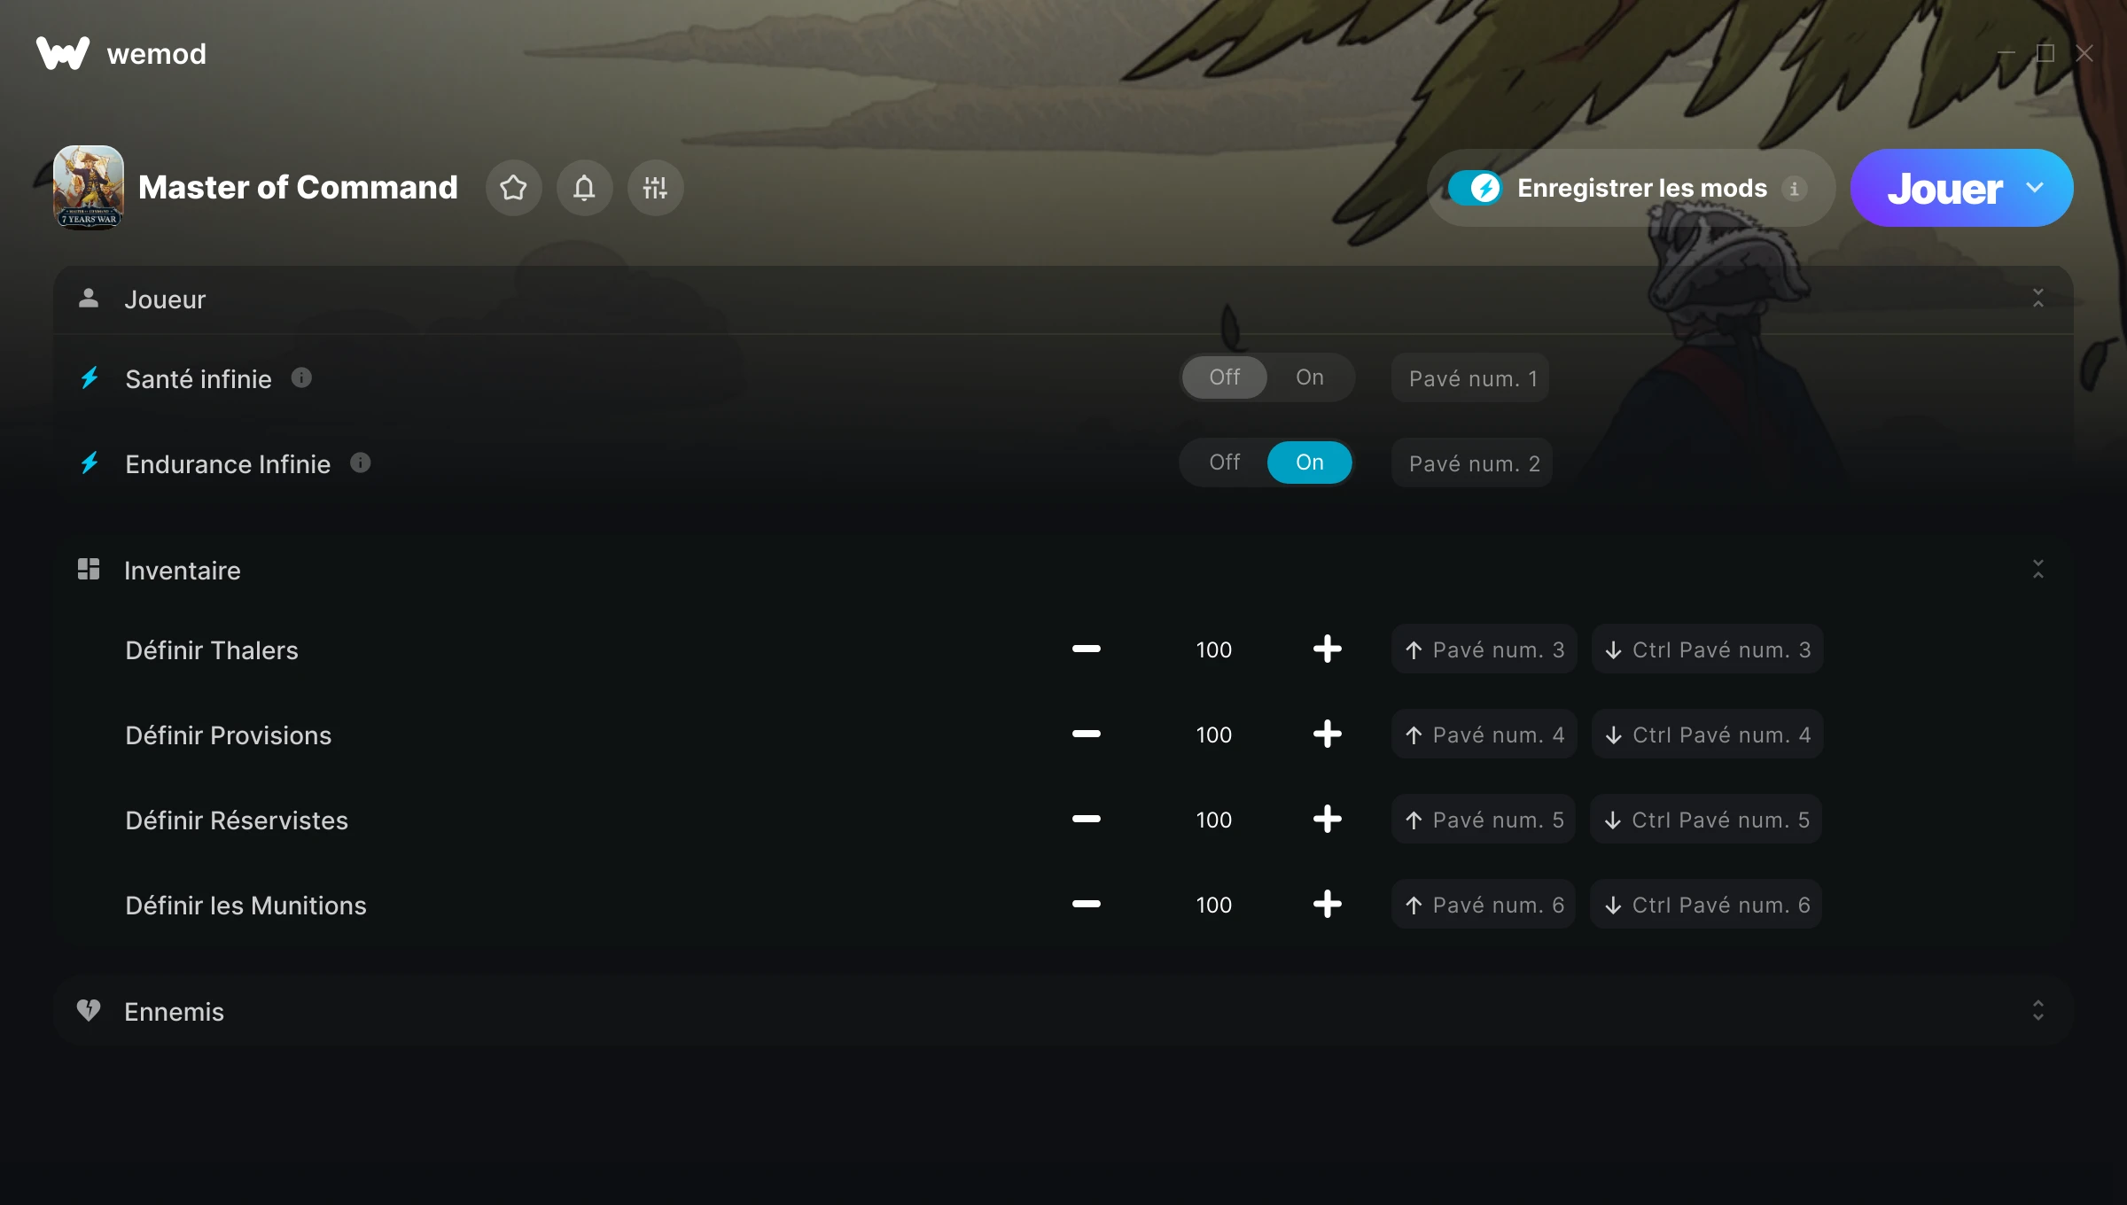The height and width of the screenshot is (1205, 2127).
Task: Edit the Ctrl Pavé num. 5 hotkey
Action: click(1706, 820)
